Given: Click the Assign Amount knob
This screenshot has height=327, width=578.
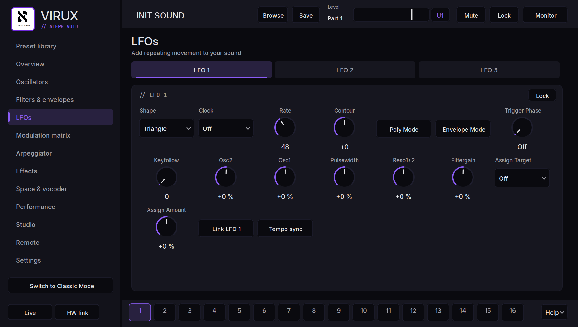Looking at the screenshot, I should (166, 227).
